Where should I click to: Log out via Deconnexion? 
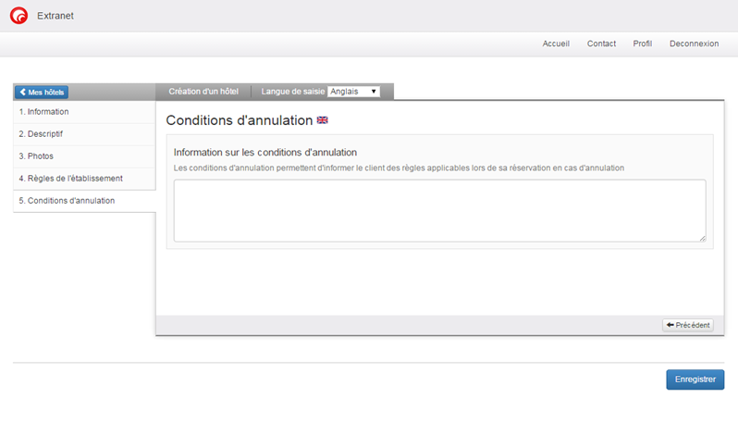click(694, 43)
